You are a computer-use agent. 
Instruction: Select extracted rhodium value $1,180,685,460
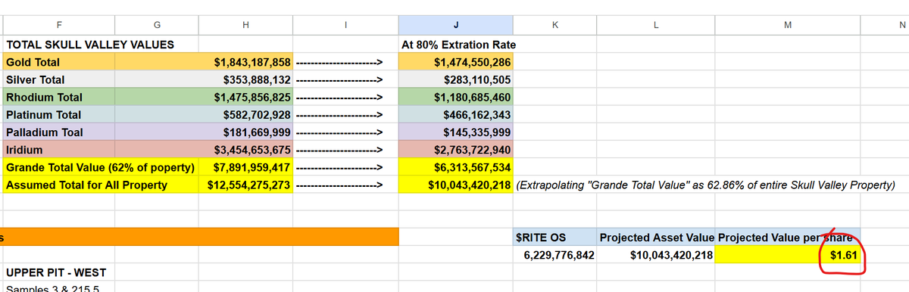point(456,97)
